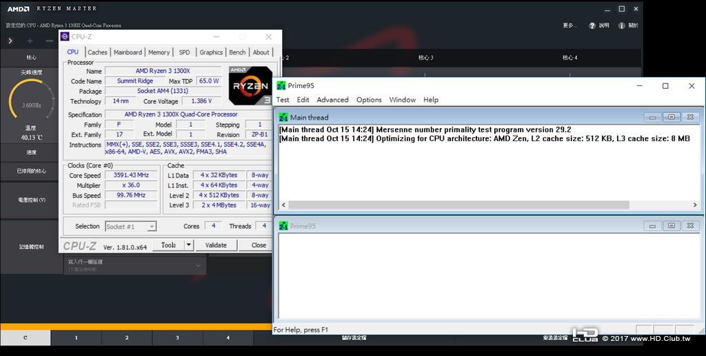Restore the Main thread child window
The height and width of the screenshot is (356, 706).
pyautogui.click(x=672, y=117)
